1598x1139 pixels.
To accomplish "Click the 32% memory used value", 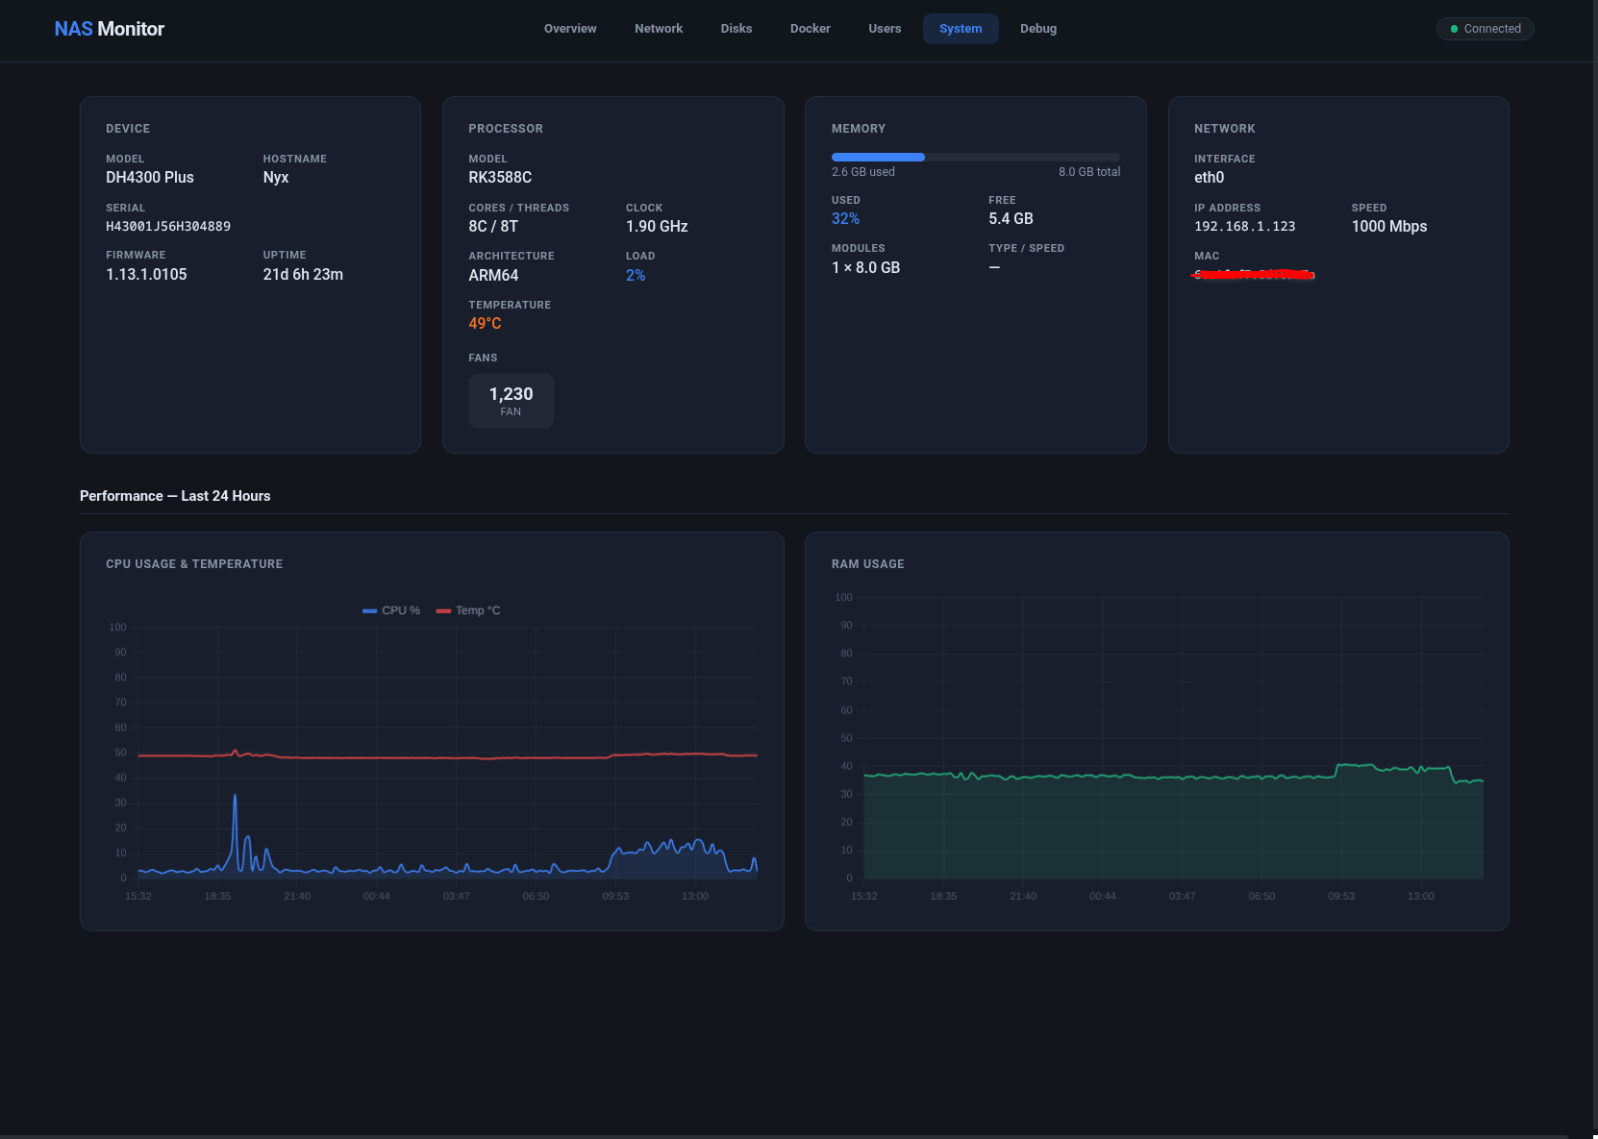I will (x=845, y=219).
